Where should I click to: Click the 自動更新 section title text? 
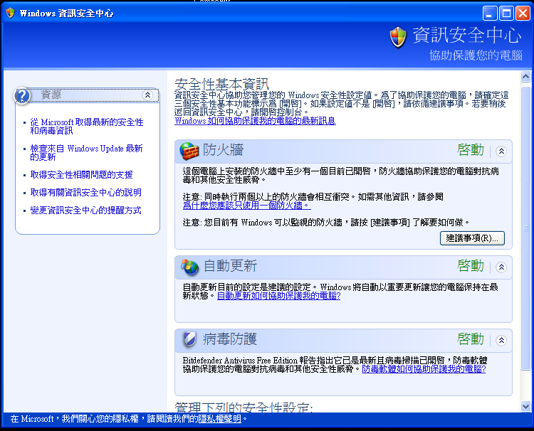click(230, 266)
